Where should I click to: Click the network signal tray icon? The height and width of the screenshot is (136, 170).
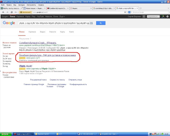click(x=158, y=134)
